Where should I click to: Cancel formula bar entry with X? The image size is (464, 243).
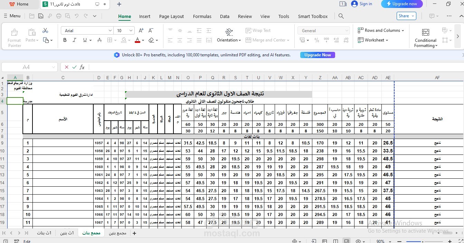point(66,67)
